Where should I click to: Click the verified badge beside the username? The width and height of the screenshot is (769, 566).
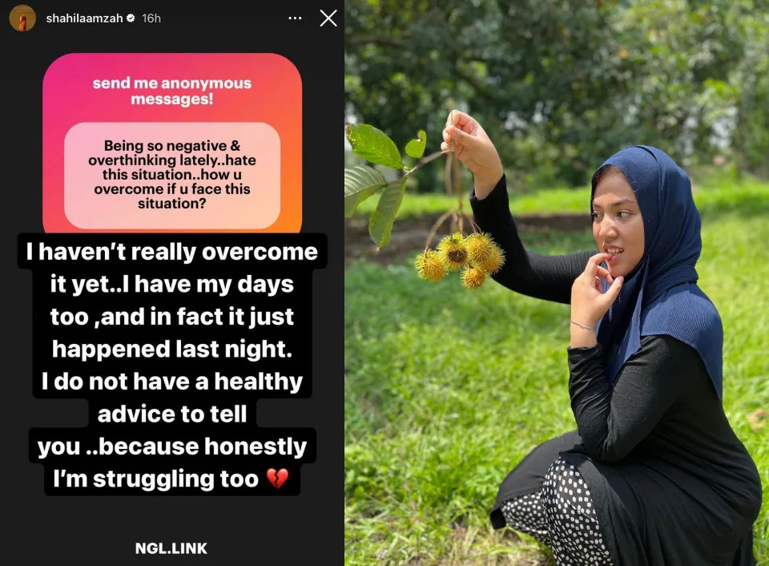click(x=131, y=18)
